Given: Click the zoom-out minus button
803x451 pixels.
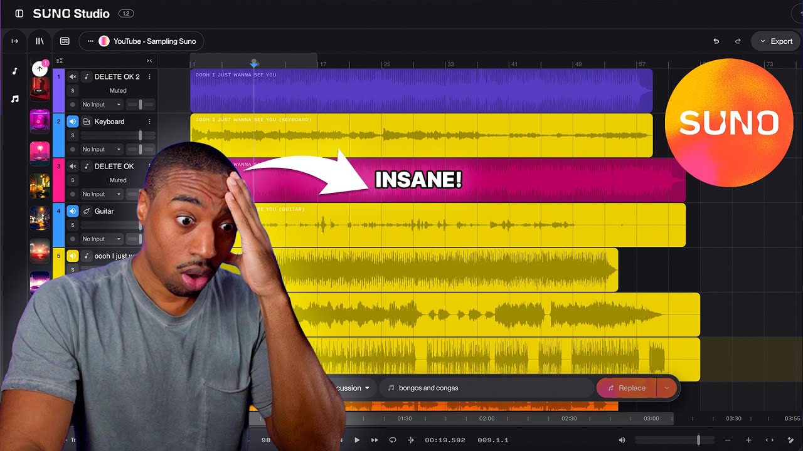Looking at the screenshot, I should (x=728, y=440).
